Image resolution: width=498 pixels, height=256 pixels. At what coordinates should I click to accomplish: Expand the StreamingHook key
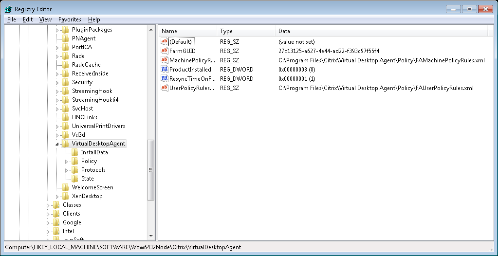57,91
